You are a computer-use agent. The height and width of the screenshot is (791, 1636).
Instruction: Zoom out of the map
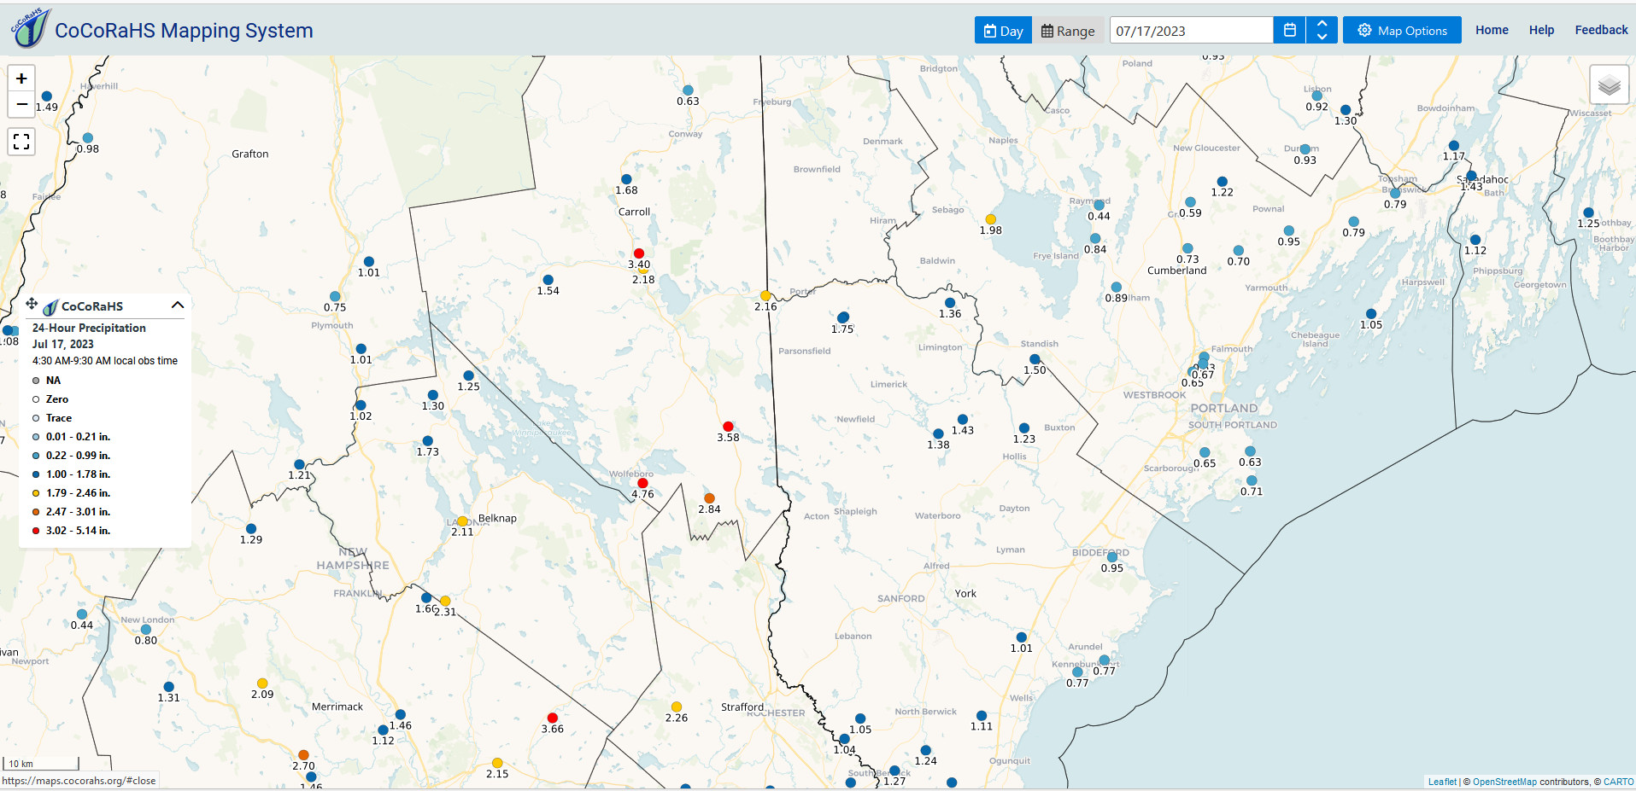pyautogui.click(x=21, y=104)
